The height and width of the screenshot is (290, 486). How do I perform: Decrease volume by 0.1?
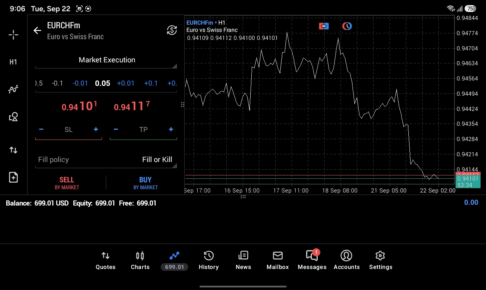click(57, 83)
